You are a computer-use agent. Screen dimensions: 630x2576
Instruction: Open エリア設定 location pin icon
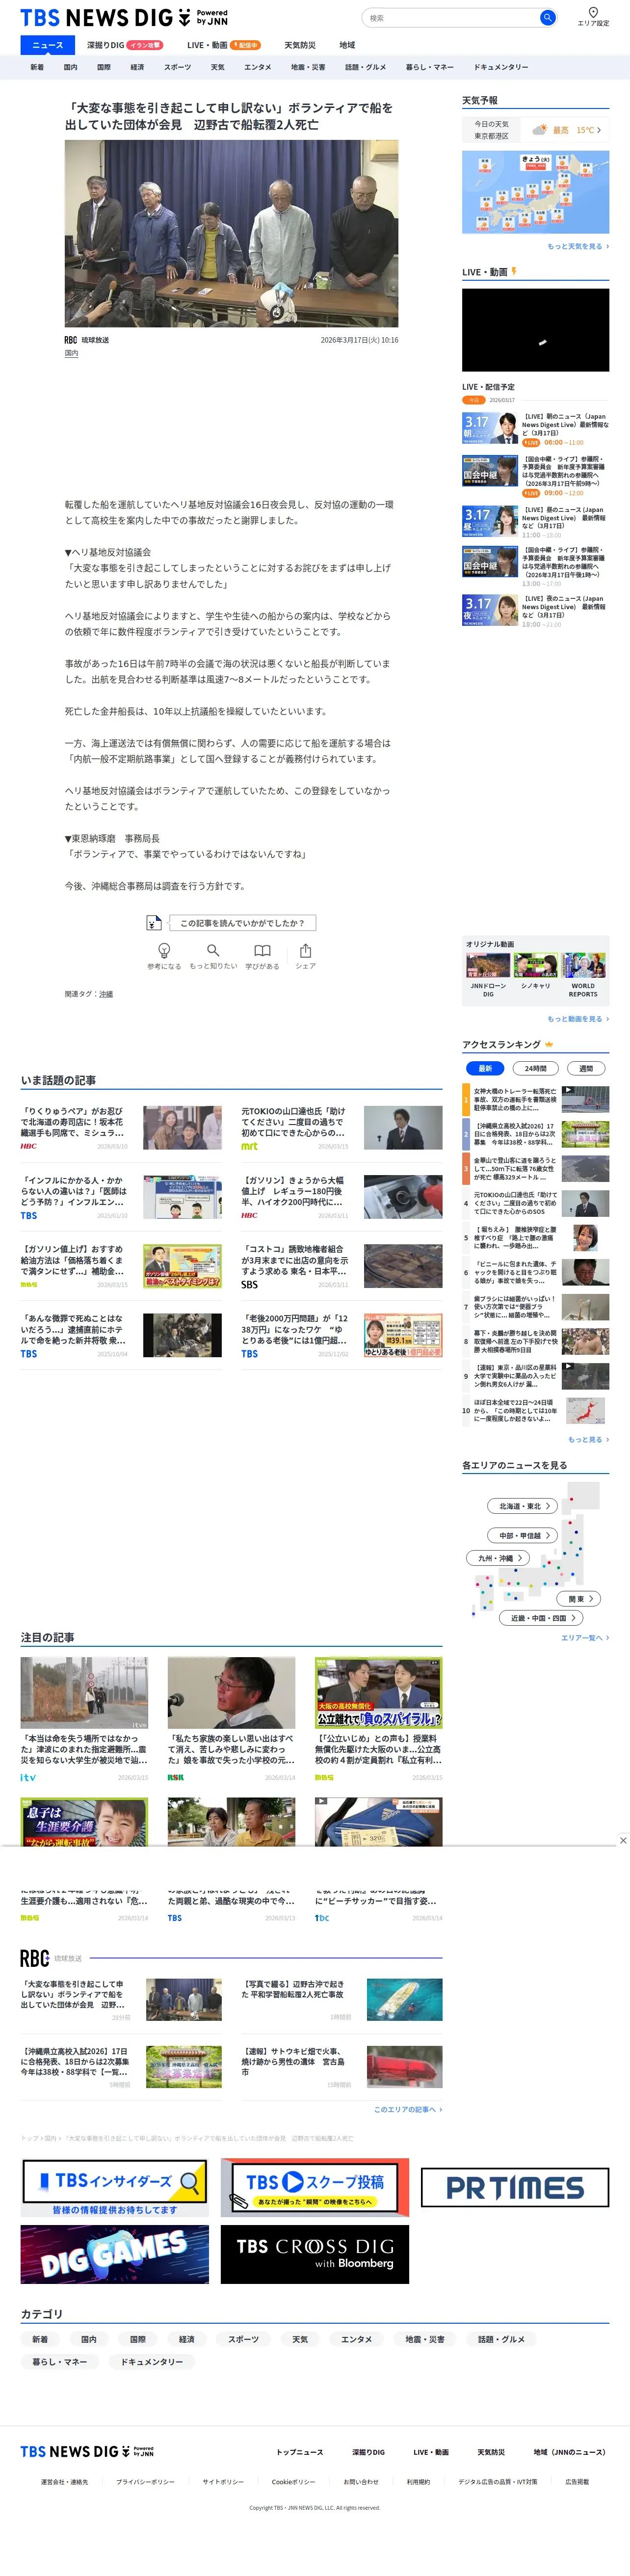click(x=593, y=13)
